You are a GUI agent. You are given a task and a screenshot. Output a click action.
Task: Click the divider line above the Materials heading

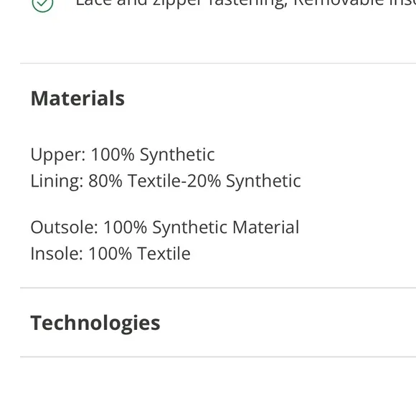218,63
